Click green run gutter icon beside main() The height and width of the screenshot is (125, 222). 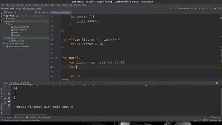click(56, 58)
